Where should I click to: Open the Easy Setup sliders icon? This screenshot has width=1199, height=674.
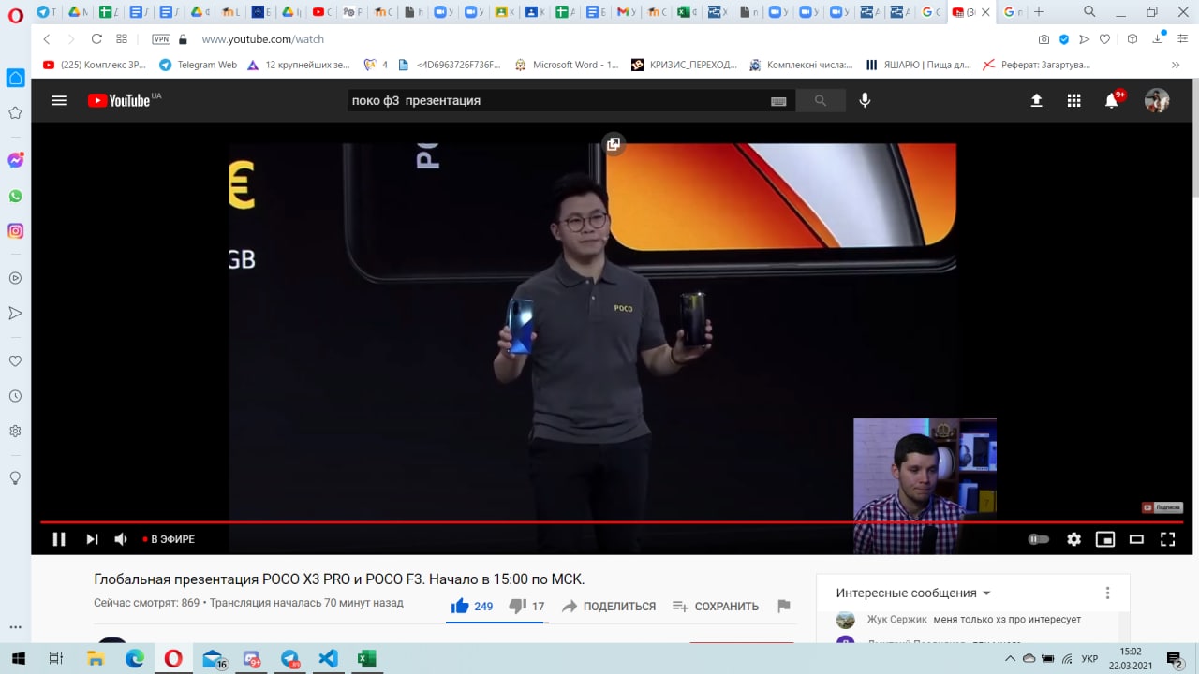(1182, 39)
